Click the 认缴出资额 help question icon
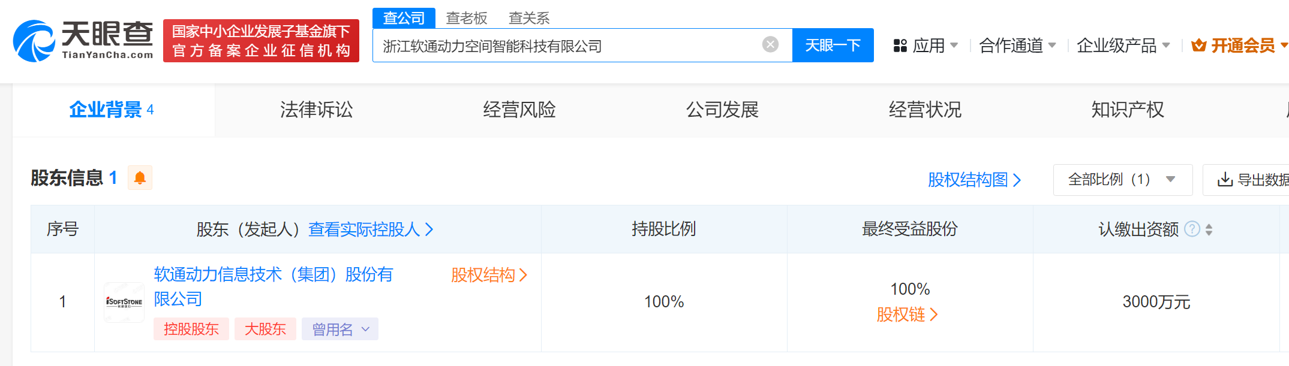The image size is (1289, 366). 1192,229
